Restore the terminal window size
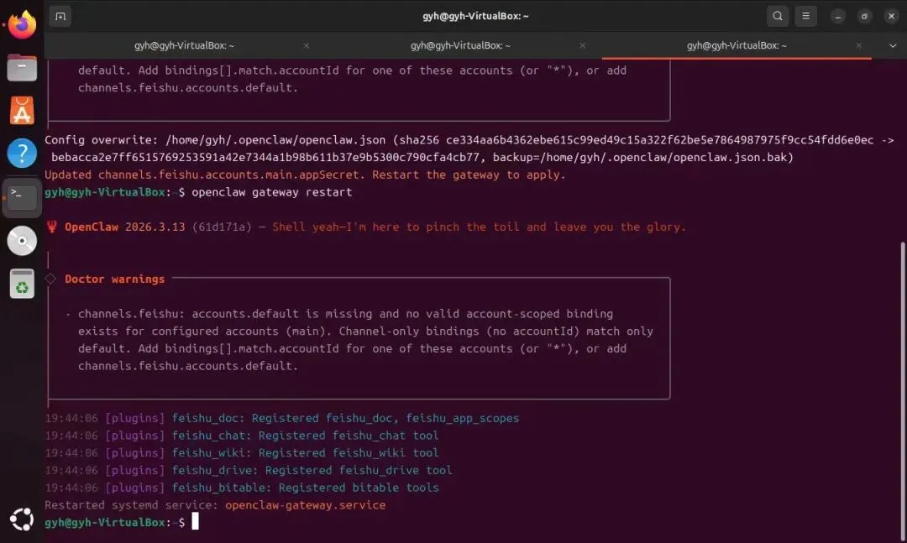This screenshot has height=543, width=907. point(864,16)
